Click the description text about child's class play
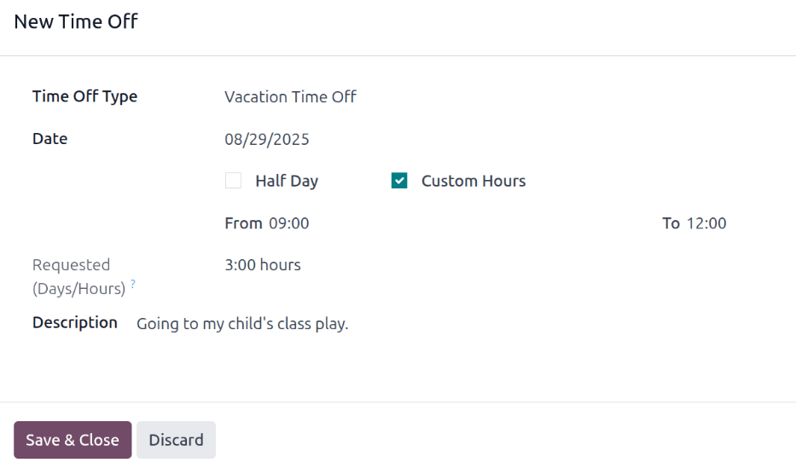 242,324
